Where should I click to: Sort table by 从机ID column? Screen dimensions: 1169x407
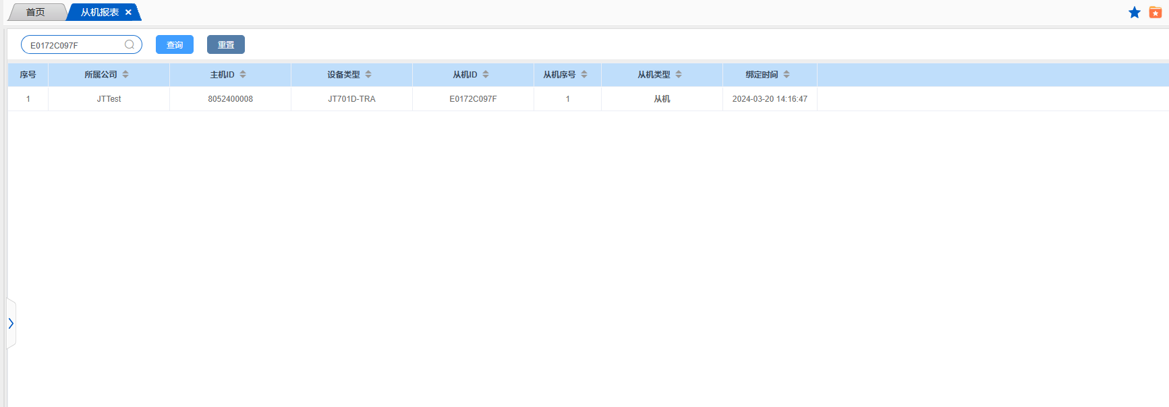click(486, 75)
